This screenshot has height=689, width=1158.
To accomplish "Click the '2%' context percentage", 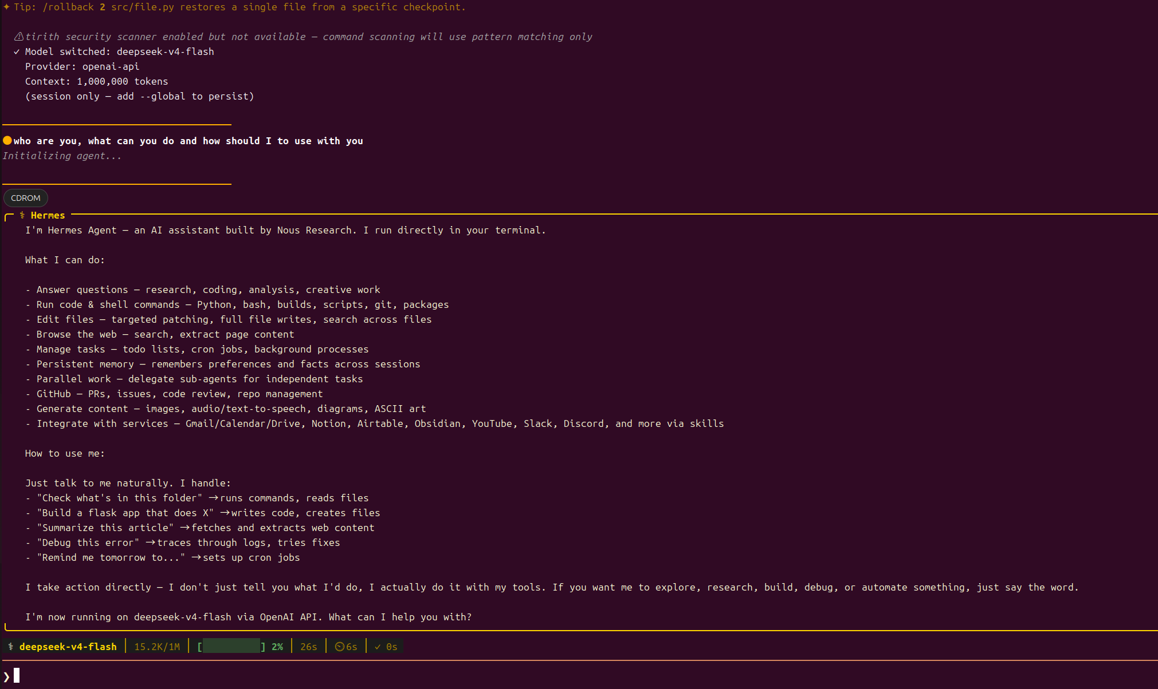I will 277,647.
